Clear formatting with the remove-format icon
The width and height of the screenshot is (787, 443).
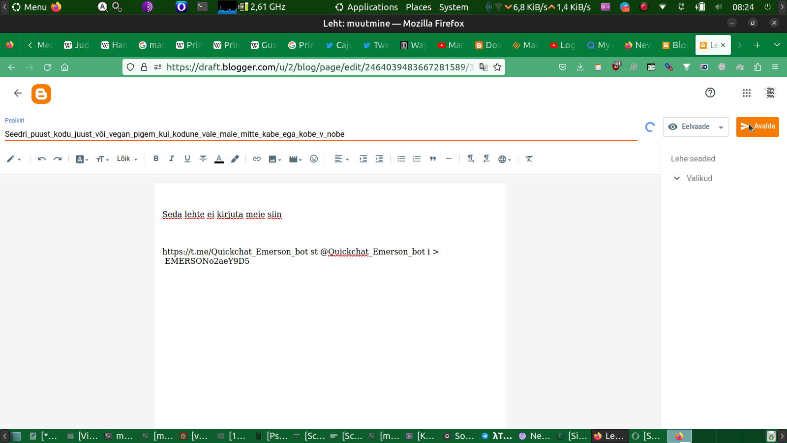tap(529, 159)
